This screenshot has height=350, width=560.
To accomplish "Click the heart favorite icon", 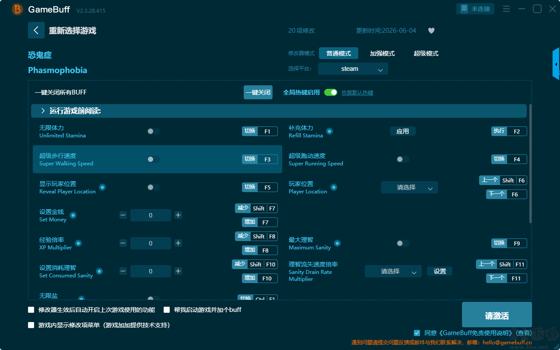I will [431, 31].
